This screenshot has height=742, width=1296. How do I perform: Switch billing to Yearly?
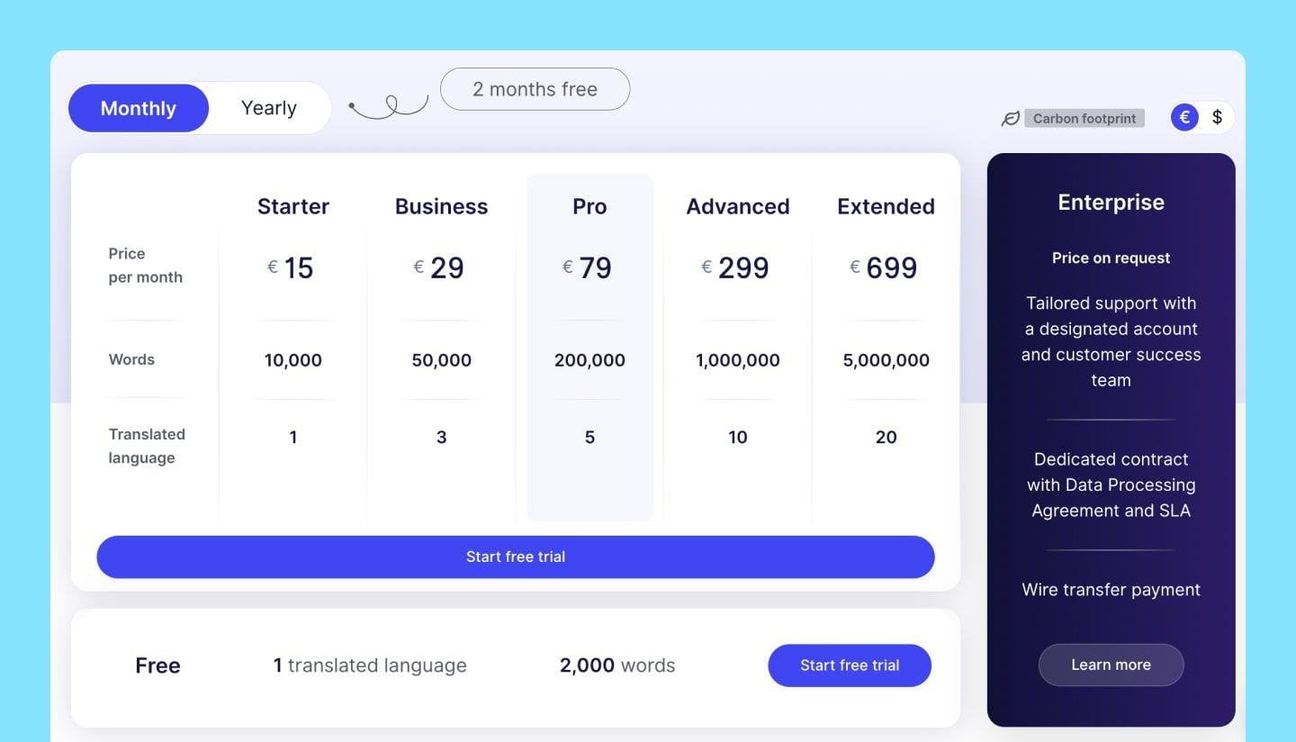tap(269, 108)
